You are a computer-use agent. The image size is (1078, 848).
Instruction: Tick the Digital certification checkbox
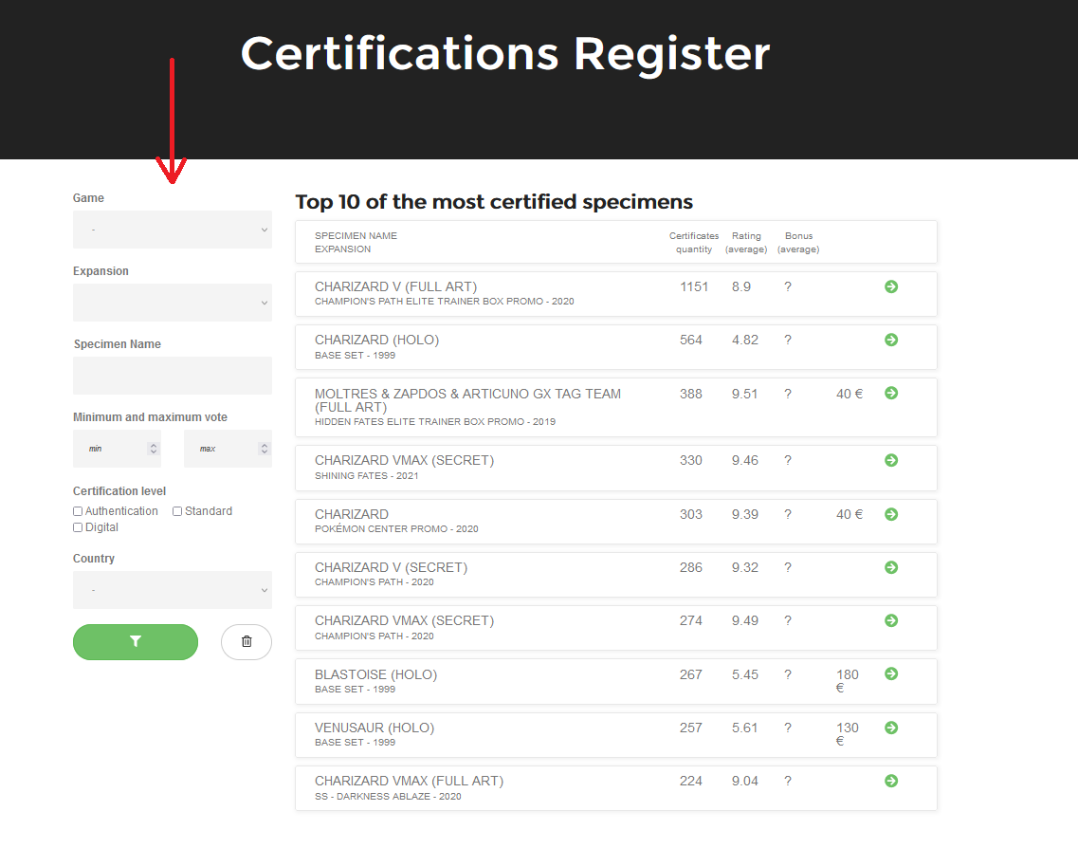[78, 527]
